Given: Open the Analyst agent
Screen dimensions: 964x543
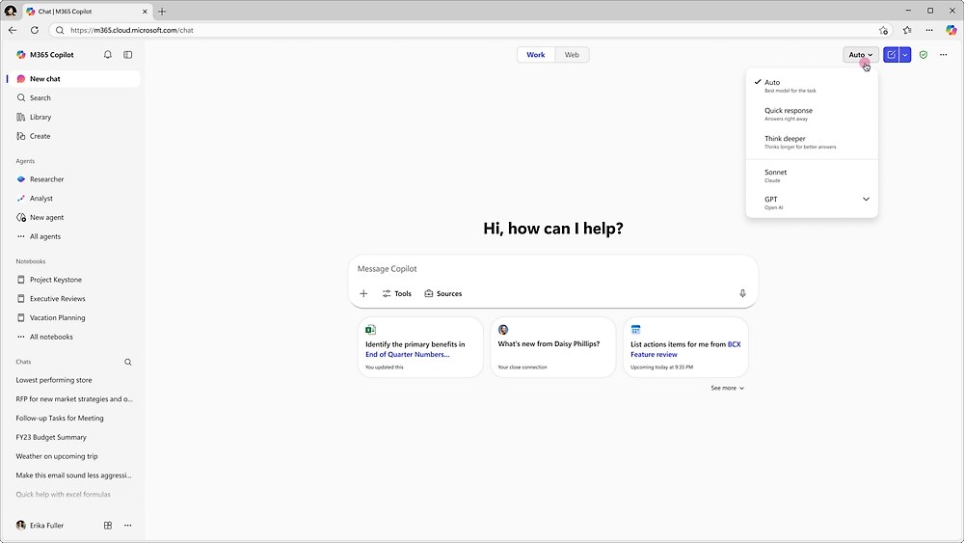Looking at the screenshot, I should [74, 198].
